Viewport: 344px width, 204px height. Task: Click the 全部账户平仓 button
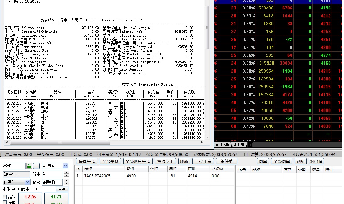click(x=138, y=161)
